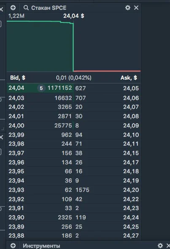
Task: Click the search magnifier icon in Стакан header
Action: 26,8
